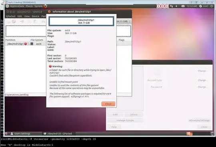Open the Applications menu
The height and width of the screenshot is (147, 216).
17,6
